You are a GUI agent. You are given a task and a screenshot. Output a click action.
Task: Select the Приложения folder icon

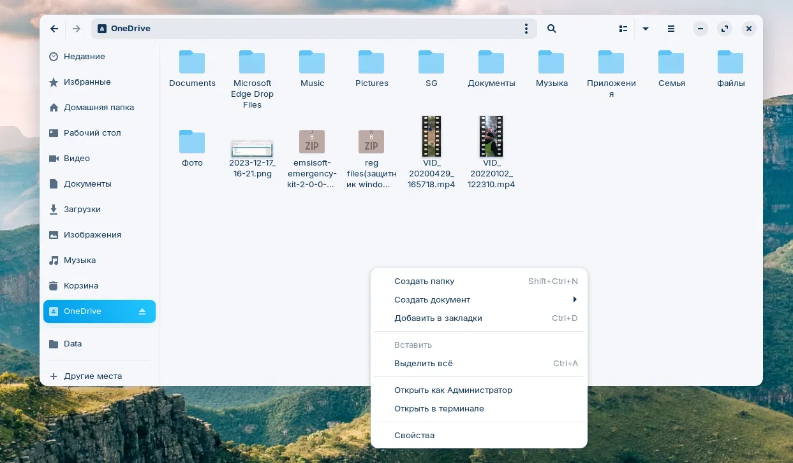tap(611, 62)
